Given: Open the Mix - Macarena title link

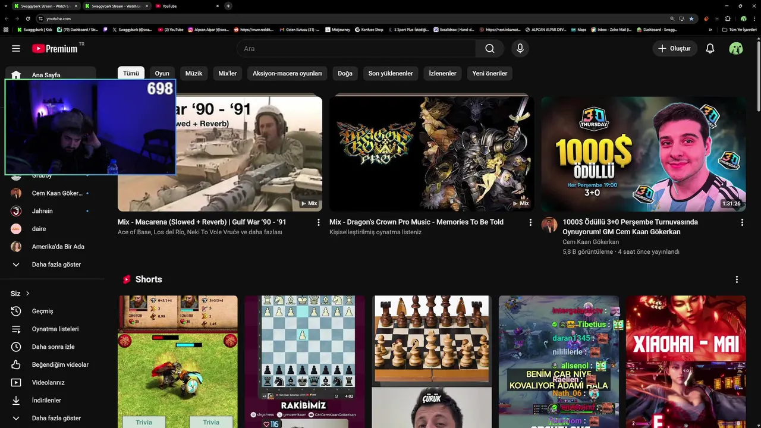Looking at the screenshot, I should pos(202,222).
